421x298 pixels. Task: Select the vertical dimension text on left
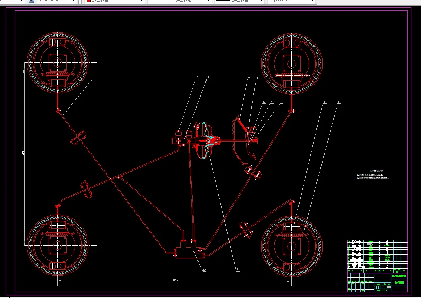click(x=23, y=153)
